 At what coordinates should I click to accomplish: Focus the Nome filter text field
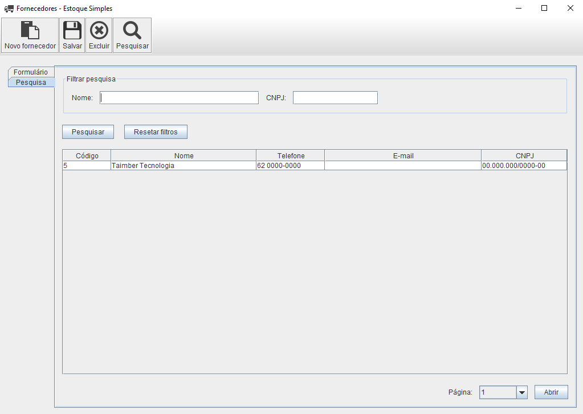(x=179, y=98)
